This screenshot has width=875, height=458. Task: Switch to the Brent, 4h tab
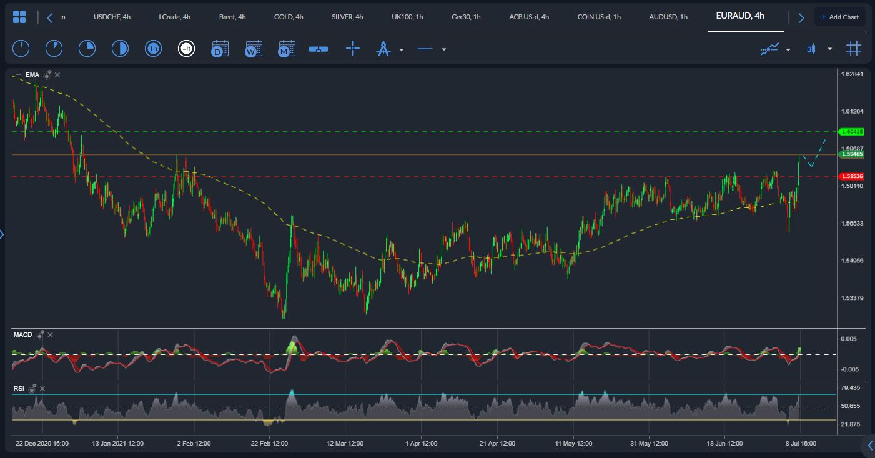pos(232,17)
